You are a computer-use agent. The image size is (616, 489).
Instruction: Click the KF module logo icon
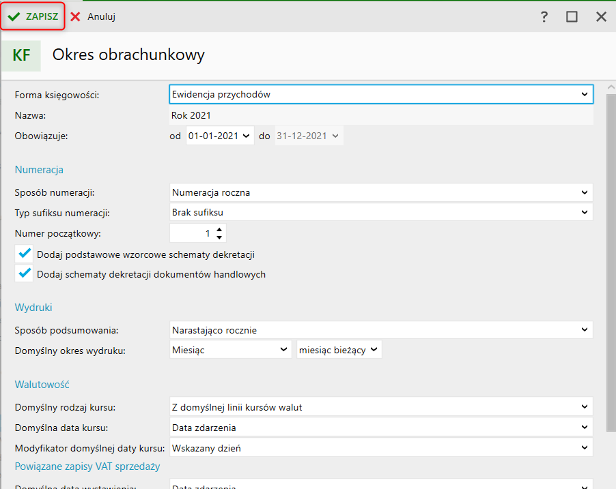(21, 55)
